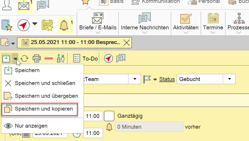The width and height of the screenshot is (249, 141).
Task: Click the red minus delete icon
Action: click(x=49, y=58)
